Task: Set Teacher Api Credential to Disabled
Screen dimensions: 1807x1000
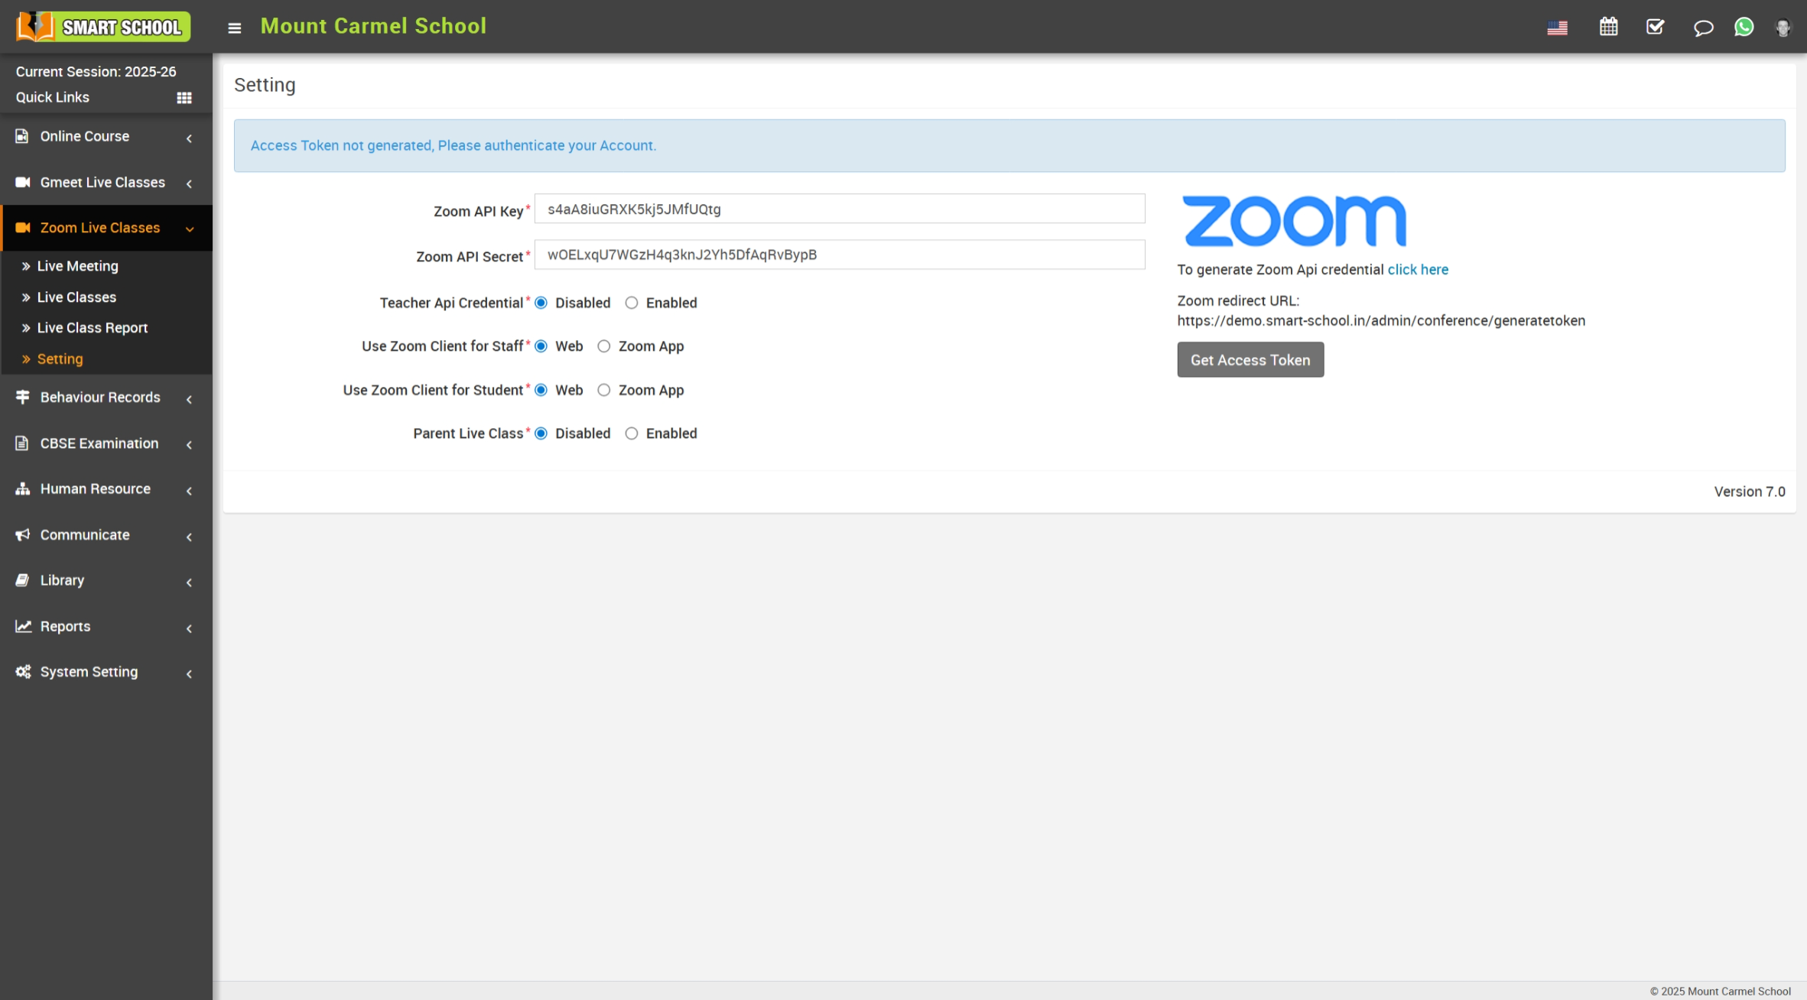Action: point(541,303)
